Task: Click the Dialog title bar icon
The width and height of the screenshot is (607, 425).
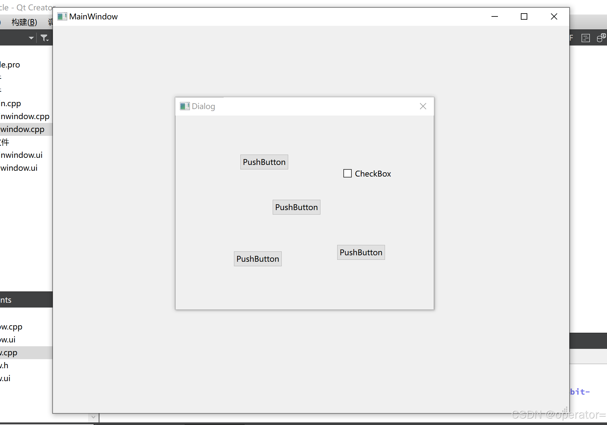Action: tap(185, 106)
